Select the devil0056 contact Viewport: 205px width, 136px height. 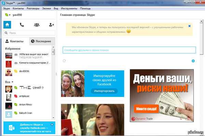pos(28,72)
